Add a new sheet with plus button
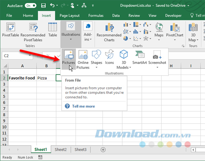The height and width of the screenshot is (161, 205). tap(103, 150)
